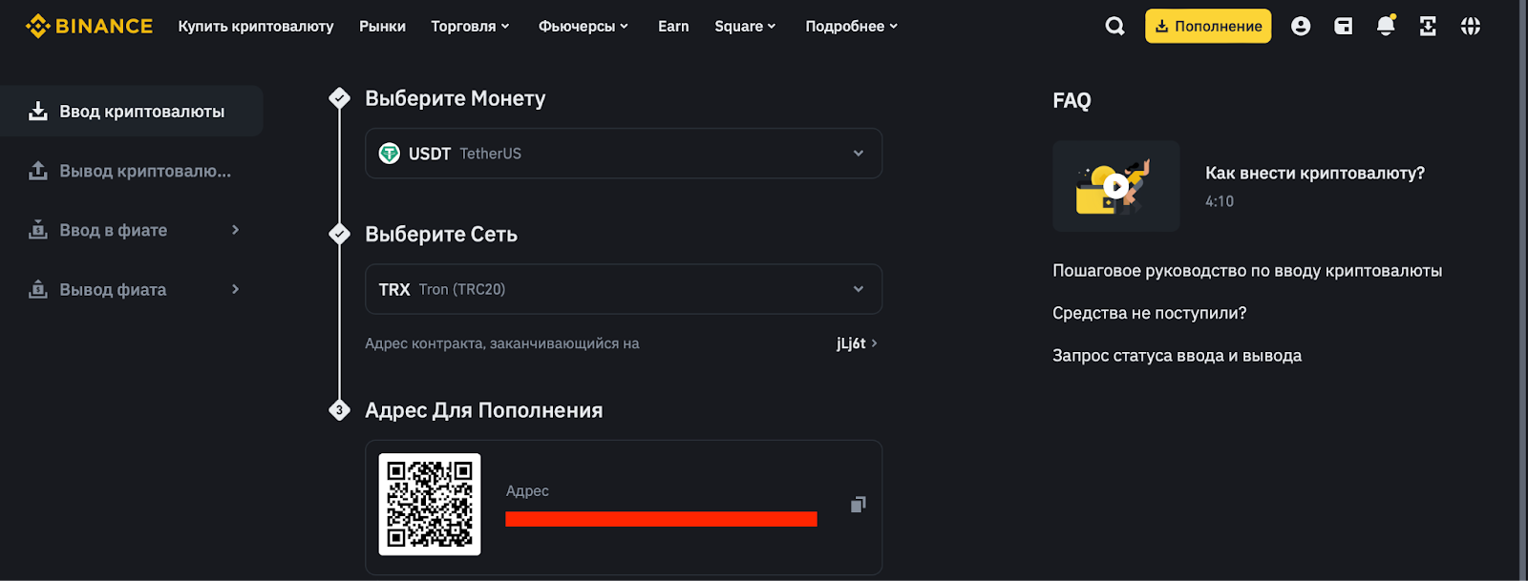Click the deposit address QR code
Screen dimensions: 1528x581
click(429, 506)
